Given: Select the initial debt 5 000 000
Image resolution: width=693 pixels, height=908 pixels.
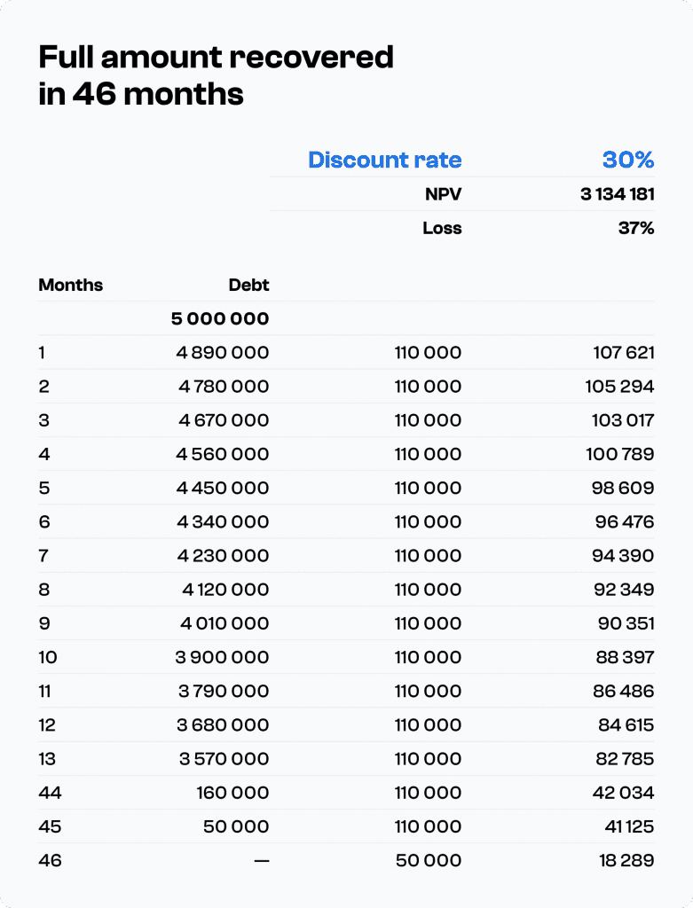Looking at the screenshot, I should [220, 318].
